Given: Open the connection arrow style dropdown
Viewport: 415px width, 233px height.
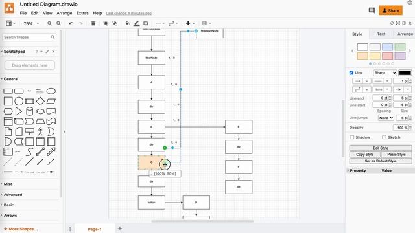Looking at the screenshot, I should [160, 23].
